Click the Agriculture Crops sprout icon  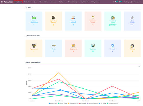pyautogui.click(x=93, y=18)
